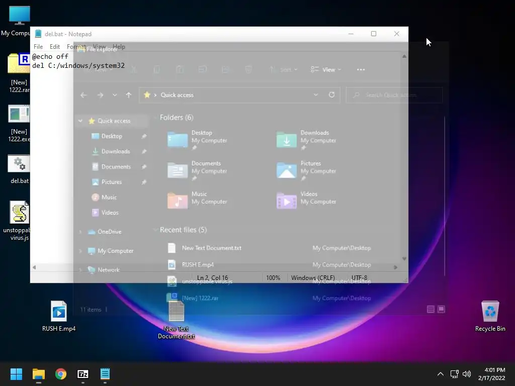Select the Downloads folder tile

306,140
